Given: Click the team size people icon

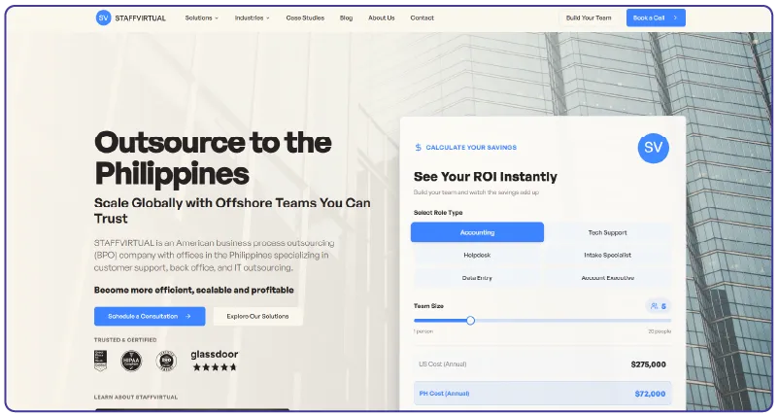Looking at the screenshot, I should click(656, 306).
